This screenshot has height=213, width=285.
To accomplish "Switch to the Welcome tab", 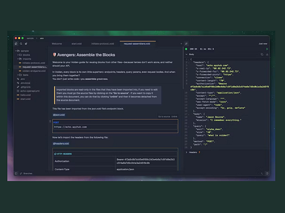I will point(57,44).
